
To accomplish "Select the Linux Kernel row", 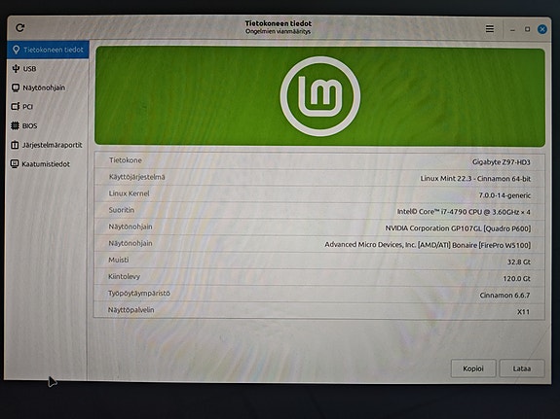I will click(x=319, y=194).
